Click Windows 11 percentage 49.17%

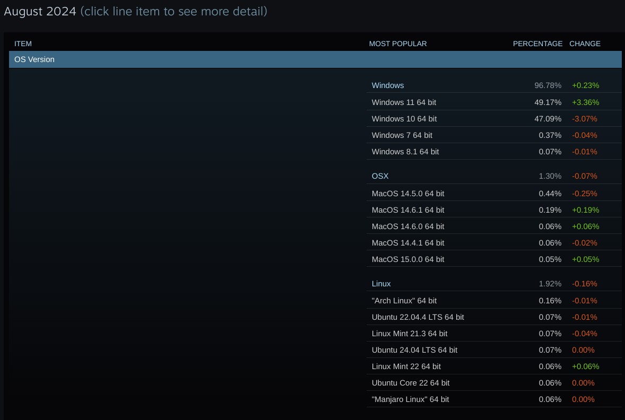point(548,102)
